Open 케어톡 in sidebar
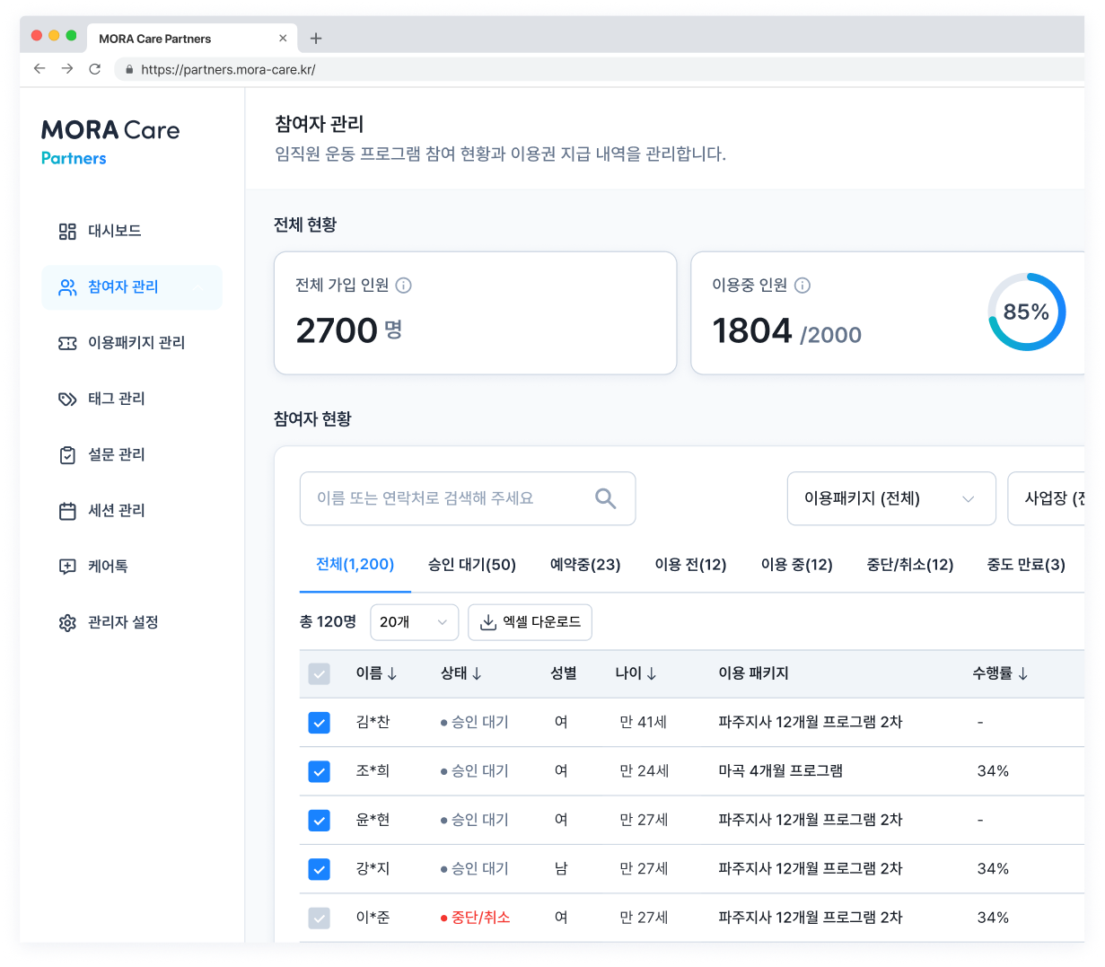 pos(108,567)
